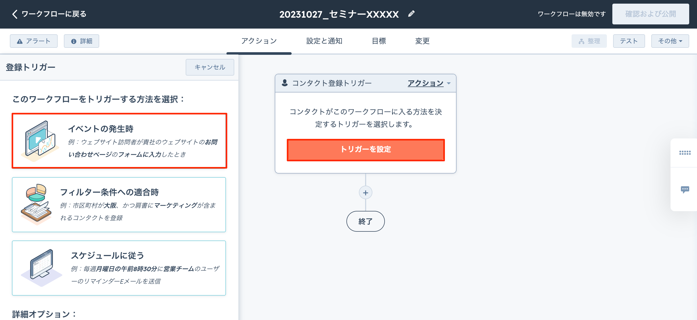Cancel trigger setup with キャンセル
Screen dimensions: 697x320
click(210, 68)
